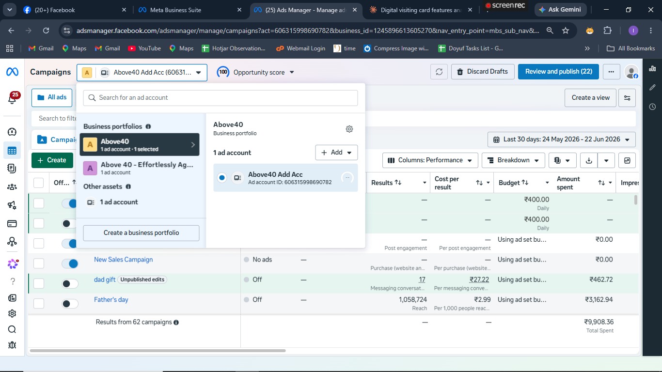Open the date range Last 30 days dropdown
This screenshot has height=372, width=662.
pyautogui.click(x=562, y=139)
